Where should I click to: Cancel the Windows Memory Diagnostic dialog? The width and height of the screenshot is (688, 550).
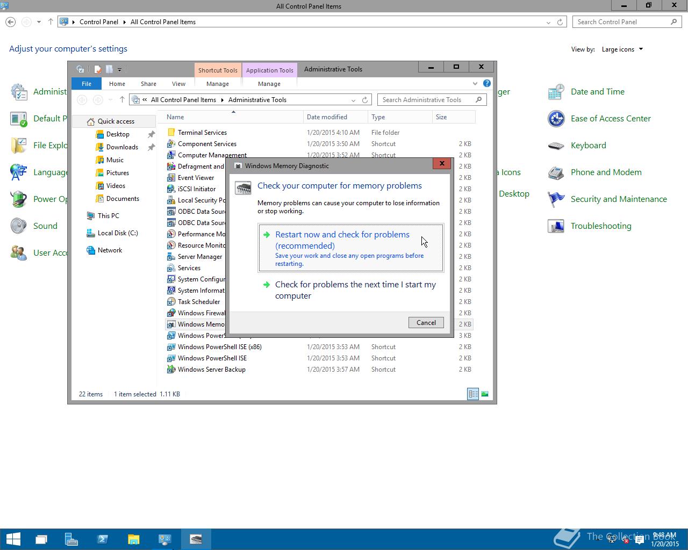[x=426, y=322]
